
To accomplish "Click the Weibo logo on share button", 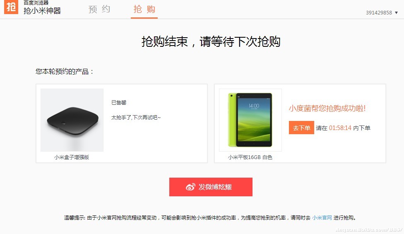I will click(x=190, y=187).
